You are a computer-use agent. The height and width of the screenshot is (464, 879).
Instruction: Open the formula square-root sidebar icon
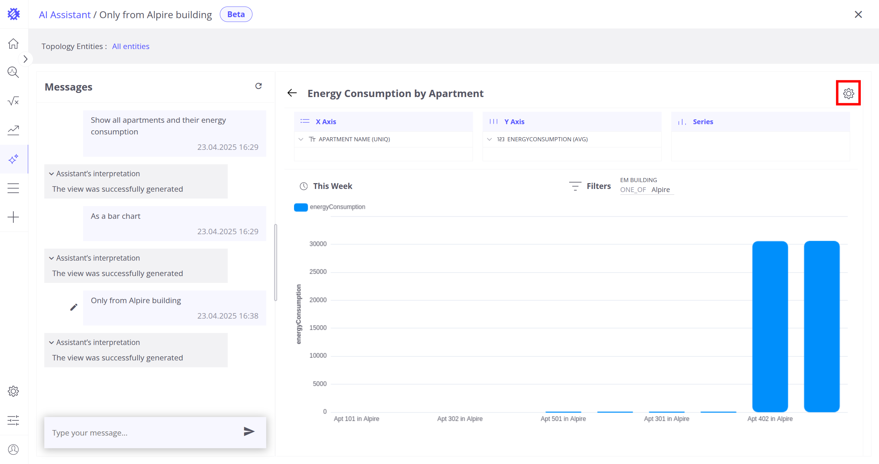pos(13,101)
